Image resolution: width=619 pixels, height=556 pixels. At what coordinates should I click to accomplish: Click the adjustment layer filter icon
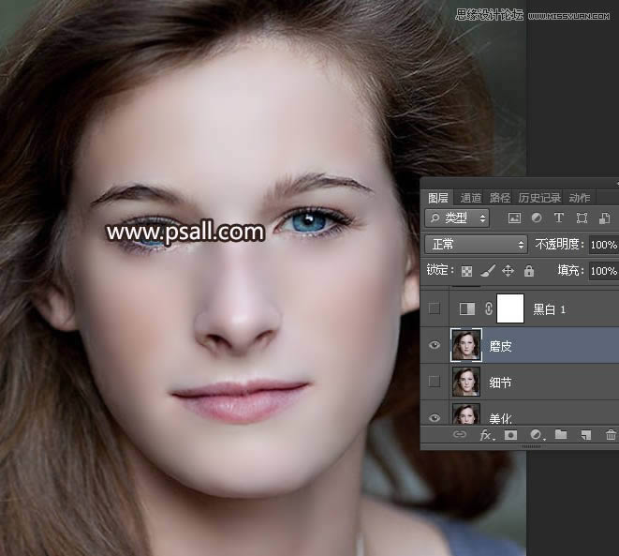(x=537, y=218)
